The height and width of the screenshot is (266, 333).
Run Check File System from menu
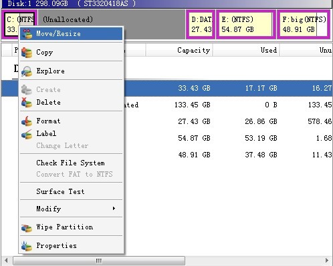click(71, 163)
